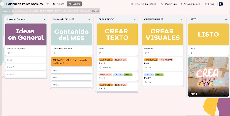Click the CREAR TEXTO list header title
The image size is (230, 116).
106,19
